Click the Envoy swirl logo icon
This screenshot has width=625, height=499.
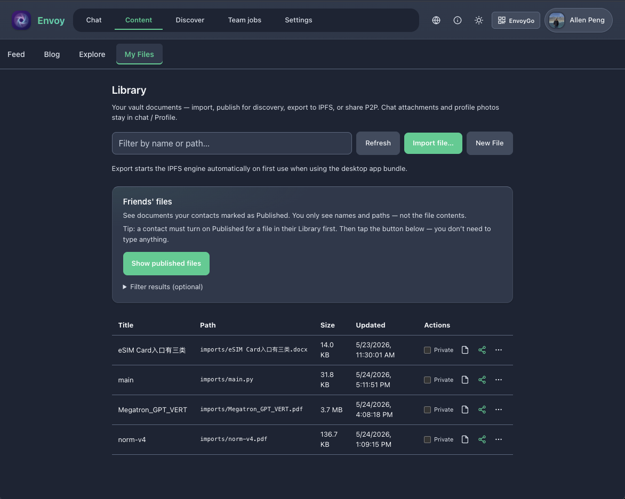21,20
